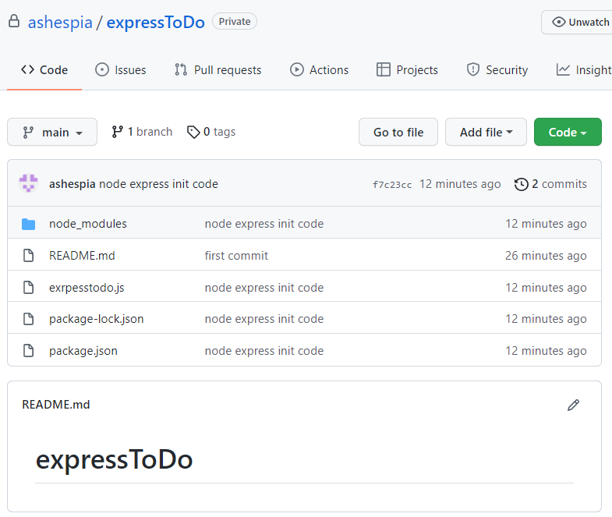The image size is (612, 517).
Task: Go to the Actions tab
Action: click(320, 70)
